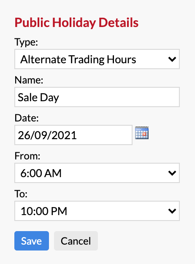Click the Type: field label

[26, 42]
